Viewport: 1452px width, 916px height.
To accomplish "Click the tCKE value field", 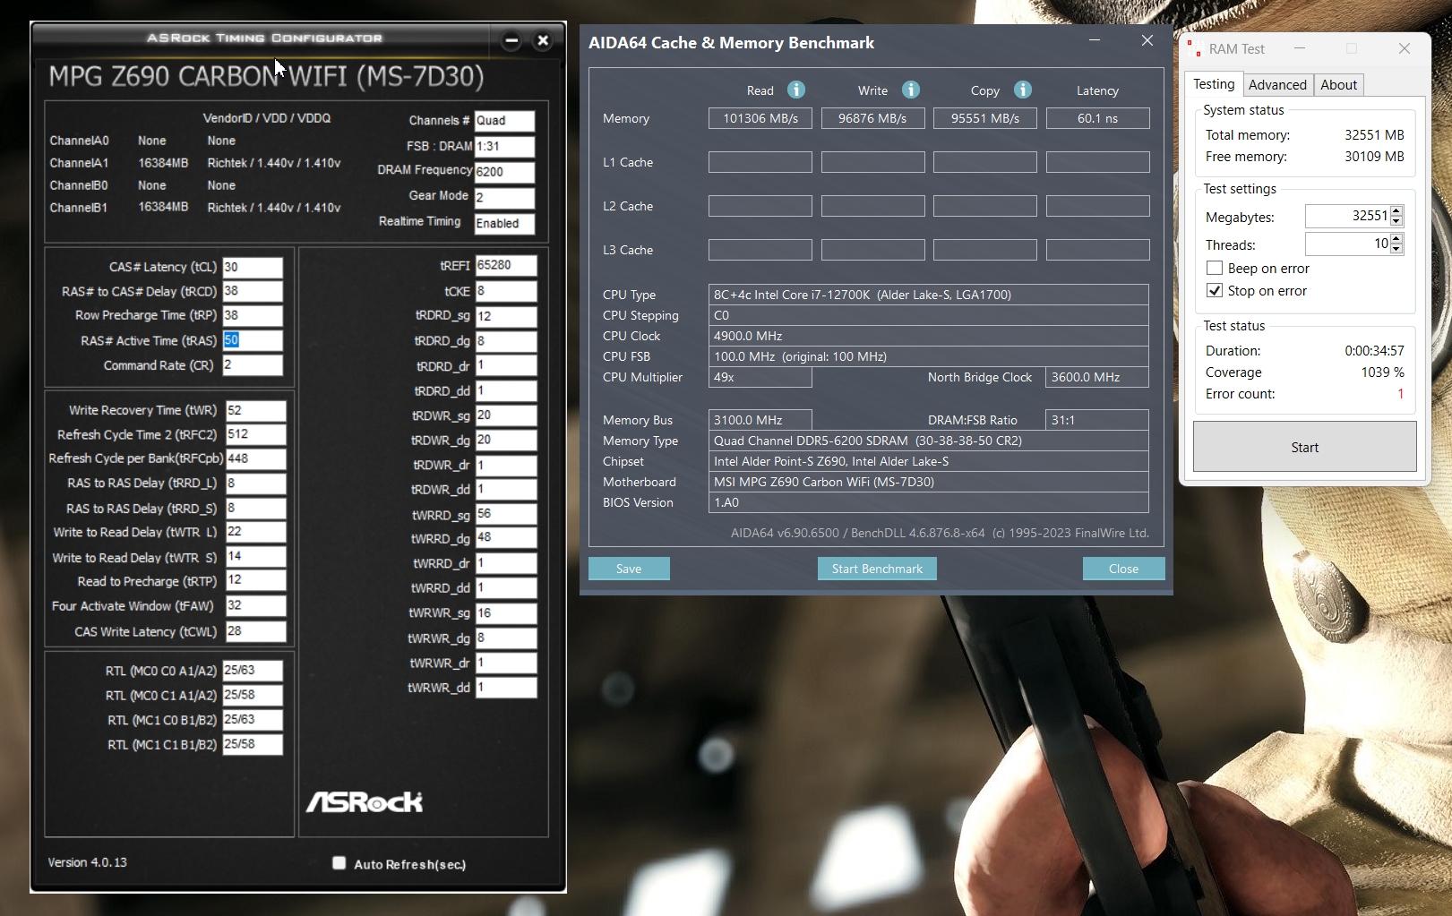I will [x=506, y=291].
